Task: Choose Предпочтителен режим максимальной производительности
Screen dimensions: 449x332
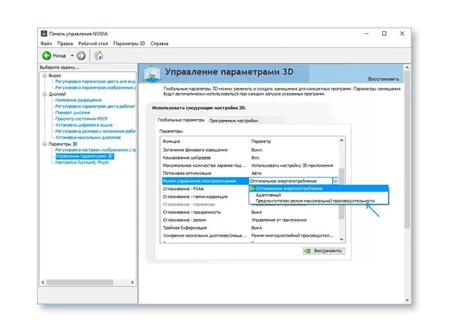Action: pyautogui.click(x=318, y=201)
